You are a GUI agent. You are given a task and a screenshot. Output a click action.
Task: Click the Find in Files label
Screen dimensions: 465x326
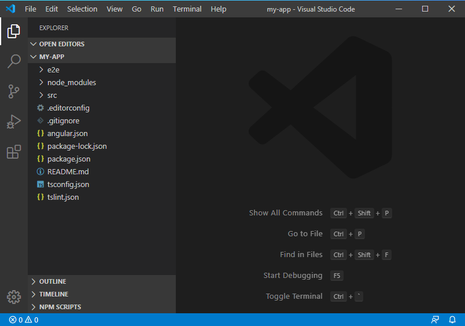coord(301,254)
